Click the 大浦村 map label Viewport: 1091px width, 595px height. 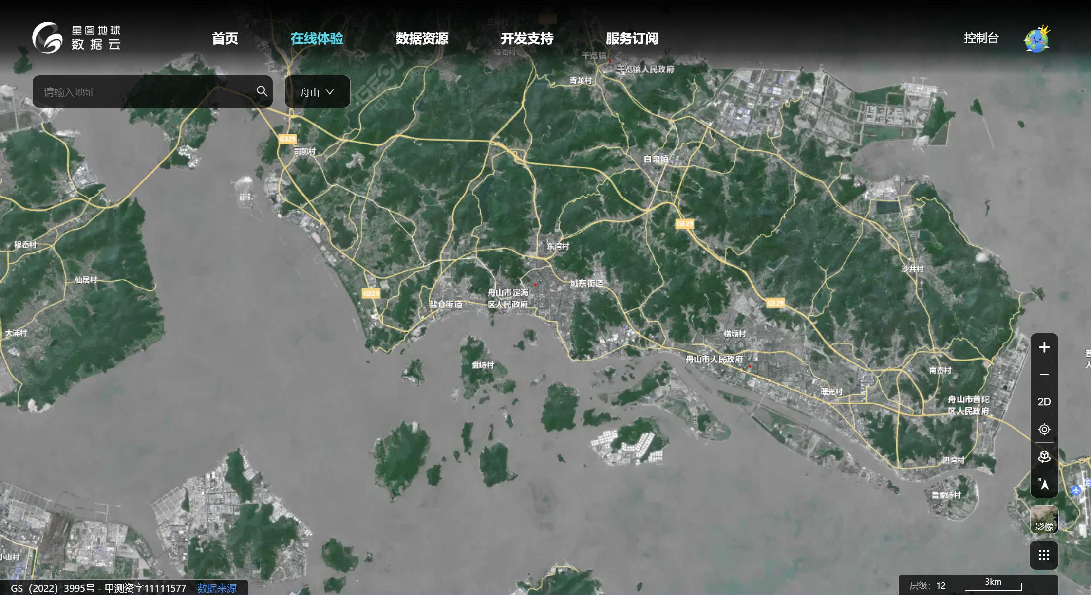[x=16, y=333]
